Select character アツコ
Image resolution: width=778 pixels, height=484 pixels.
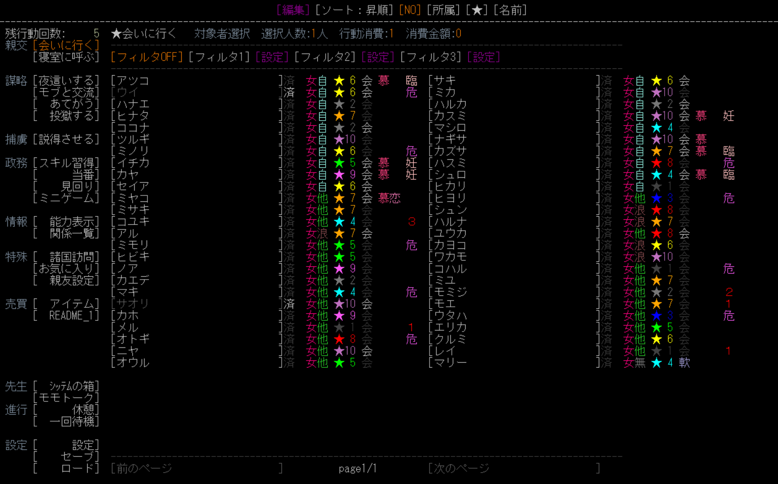(197, 81)
